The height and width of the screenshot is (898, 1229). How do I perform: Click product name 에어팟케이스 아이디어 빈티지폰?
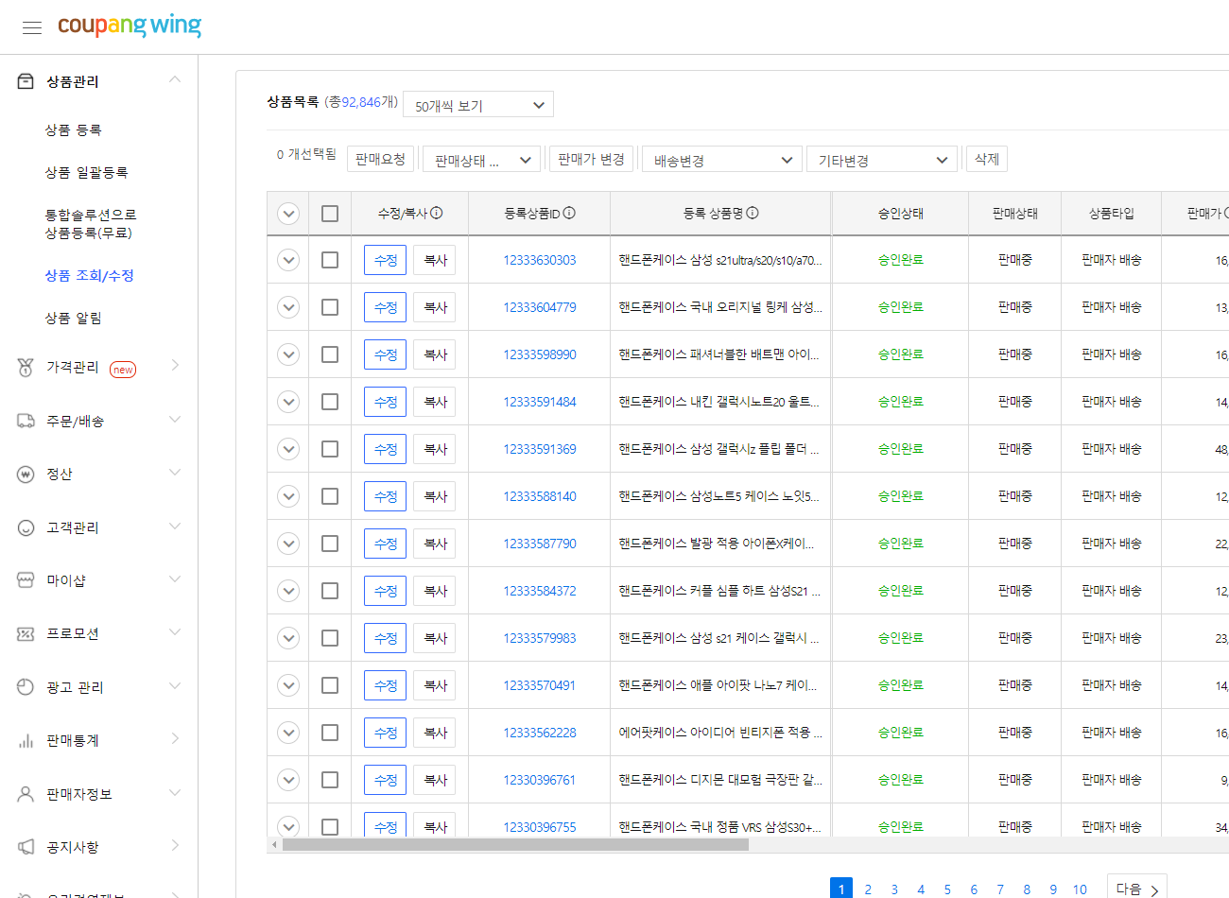(x=720, y=733)
